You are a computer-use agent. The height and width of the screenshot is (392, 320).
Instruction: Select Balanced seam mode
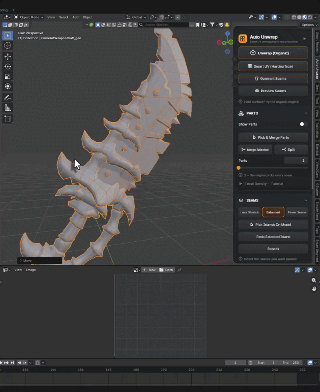(273, 212)
